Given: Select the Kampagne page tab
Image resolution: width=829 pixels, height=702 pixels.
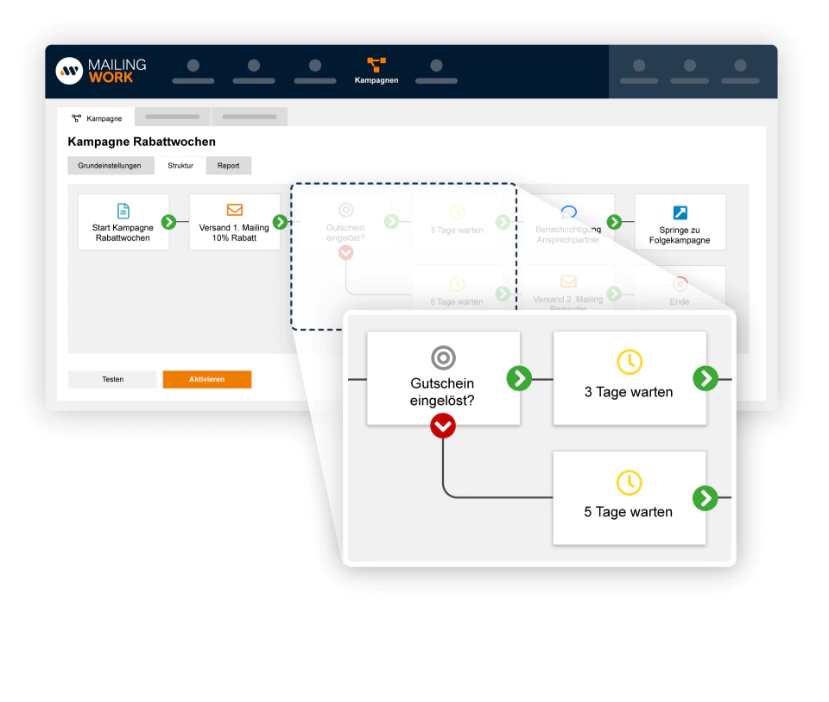Looking at the screenshot, I should [96, 117].
